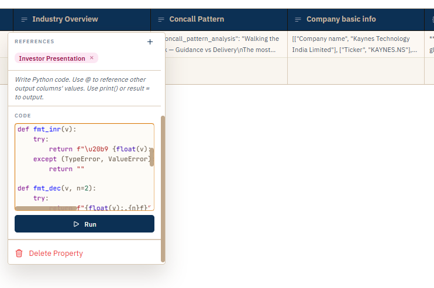Viewport: 434px width, 288px height.
Task: Click the "def fmt_inr(v):" code line
Action: click(x=47, y=129)
